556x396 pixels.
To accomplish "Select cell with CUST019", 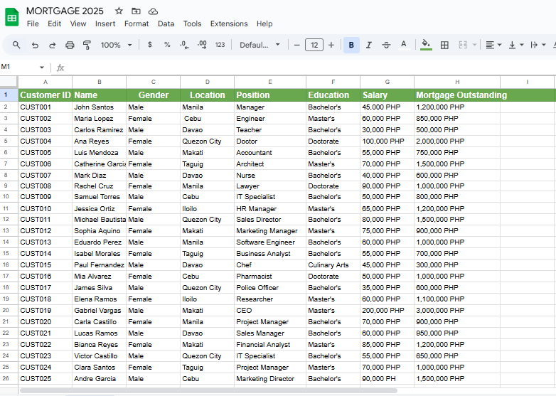I will coord(46,311).
